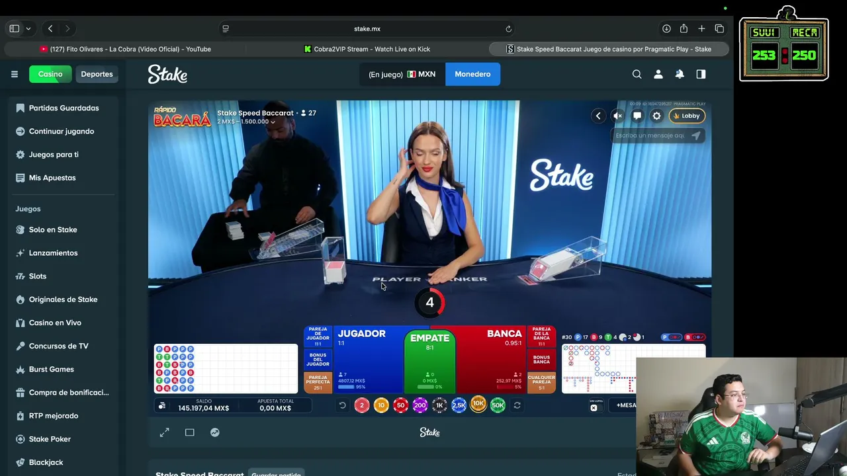
Task: Select the 10K chip
Action: click(478, 405)
